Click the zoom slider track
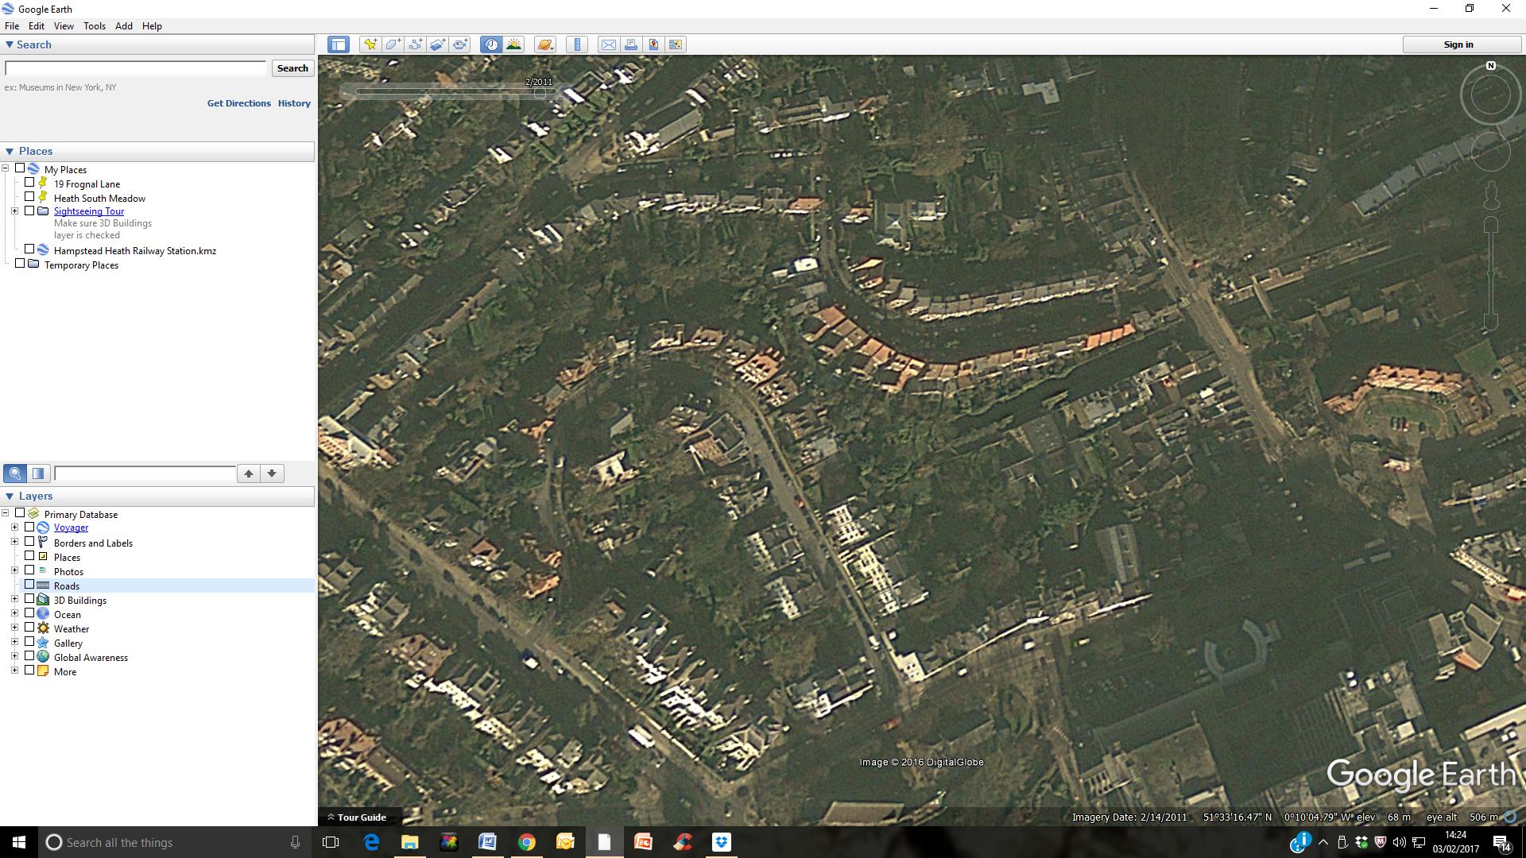 pyautogui.click(x=1491, y=273)
